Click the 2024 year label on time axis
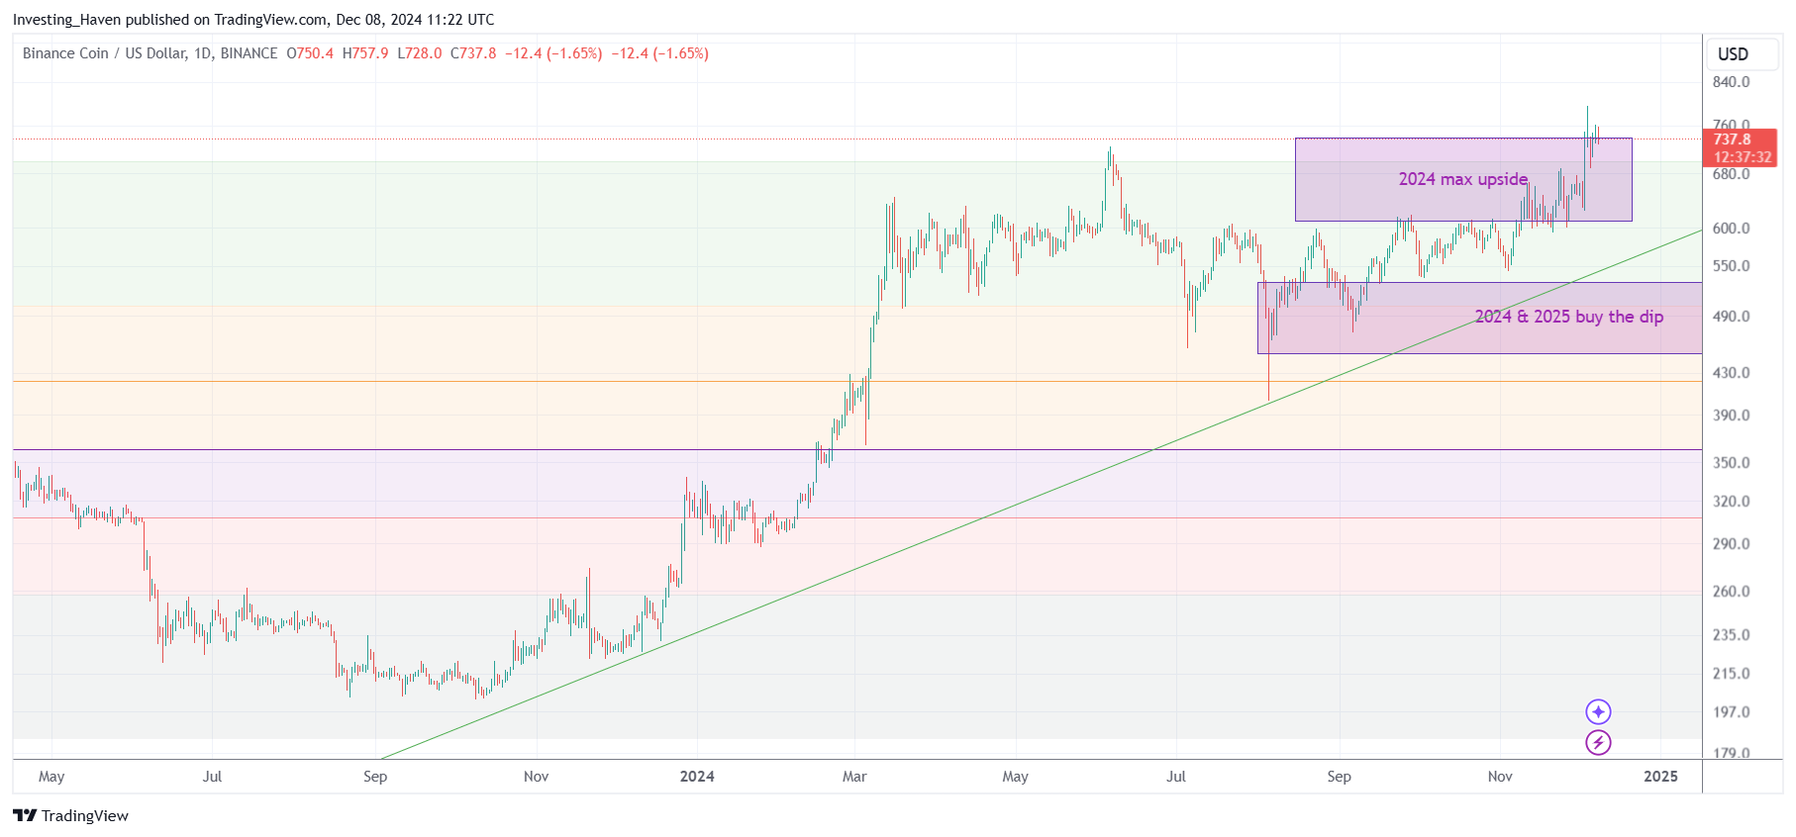The width and height of the screenshot is (1796, 837). [697, 777]
